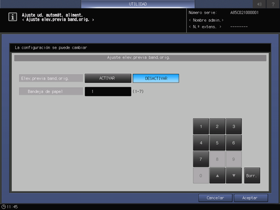This screenshot has width=280, height=210.
Task: Select the ACTIVAR option
Action: [x=108, y=78]
